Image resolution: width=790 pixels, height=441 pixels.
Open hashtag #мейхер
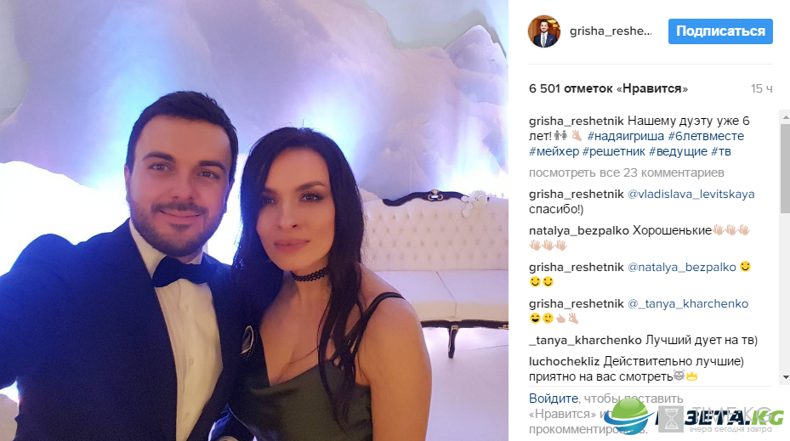(x=554, y=151)
